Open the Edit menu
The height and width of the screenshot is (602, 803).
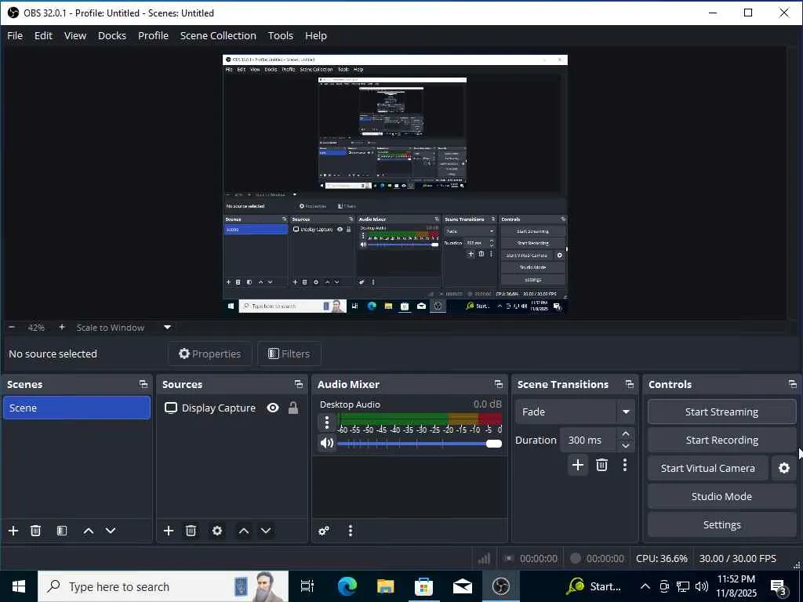(x=43, y=36)
